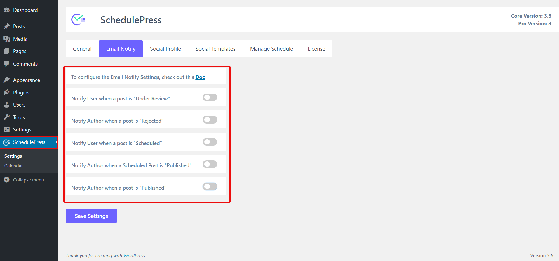Click the "Pro Version: 3" text
The image size is (559, 261).
tap(535, 24)
